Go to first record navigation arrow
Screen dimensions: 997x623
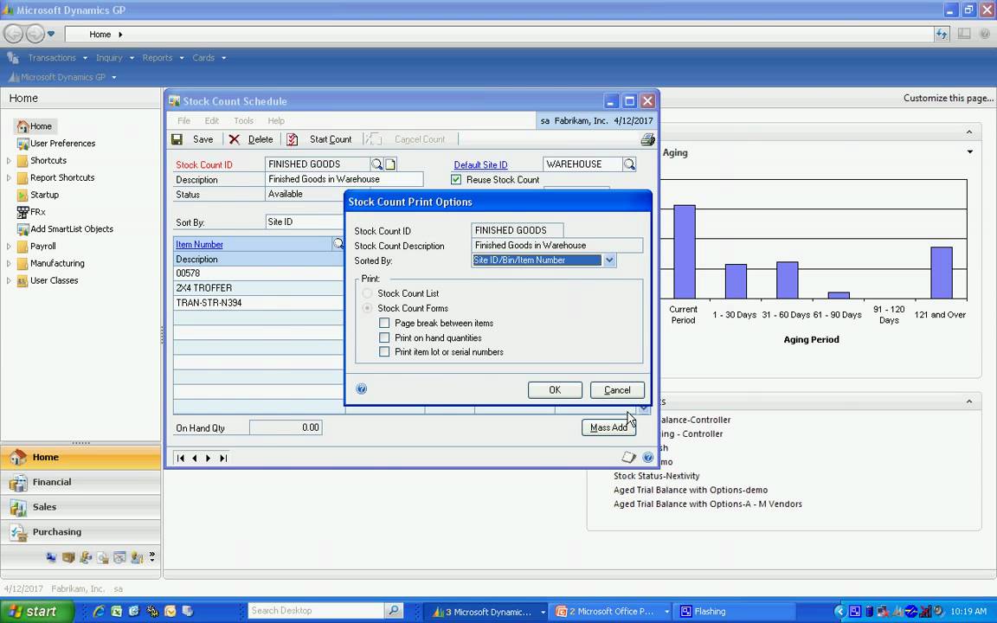coord(181,458)
